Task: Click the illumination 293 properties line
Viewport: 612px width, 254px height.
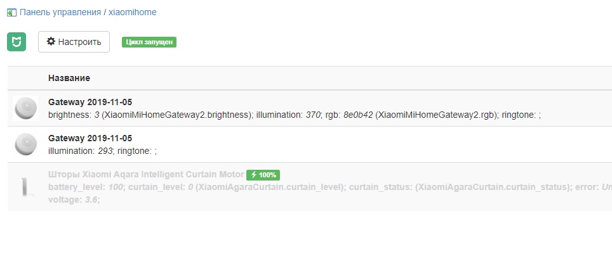Action: pos(102,151)
